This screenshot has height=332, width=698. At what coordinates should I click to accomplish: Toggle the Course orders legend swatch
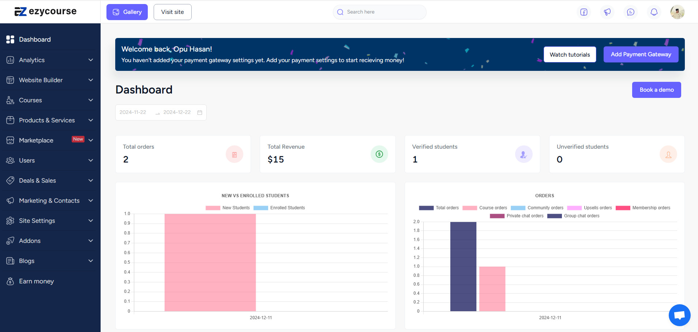pyautogui.click(x=470, y=208)
